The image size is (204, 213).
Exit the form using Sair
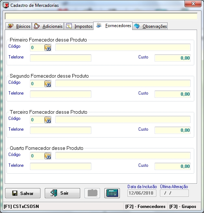[62, 193]
